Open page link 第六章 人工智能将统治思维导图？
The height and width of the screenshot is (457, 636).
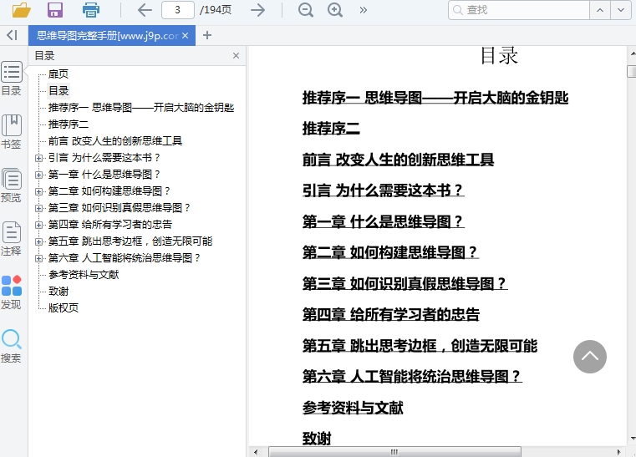[x=412, y=376]
